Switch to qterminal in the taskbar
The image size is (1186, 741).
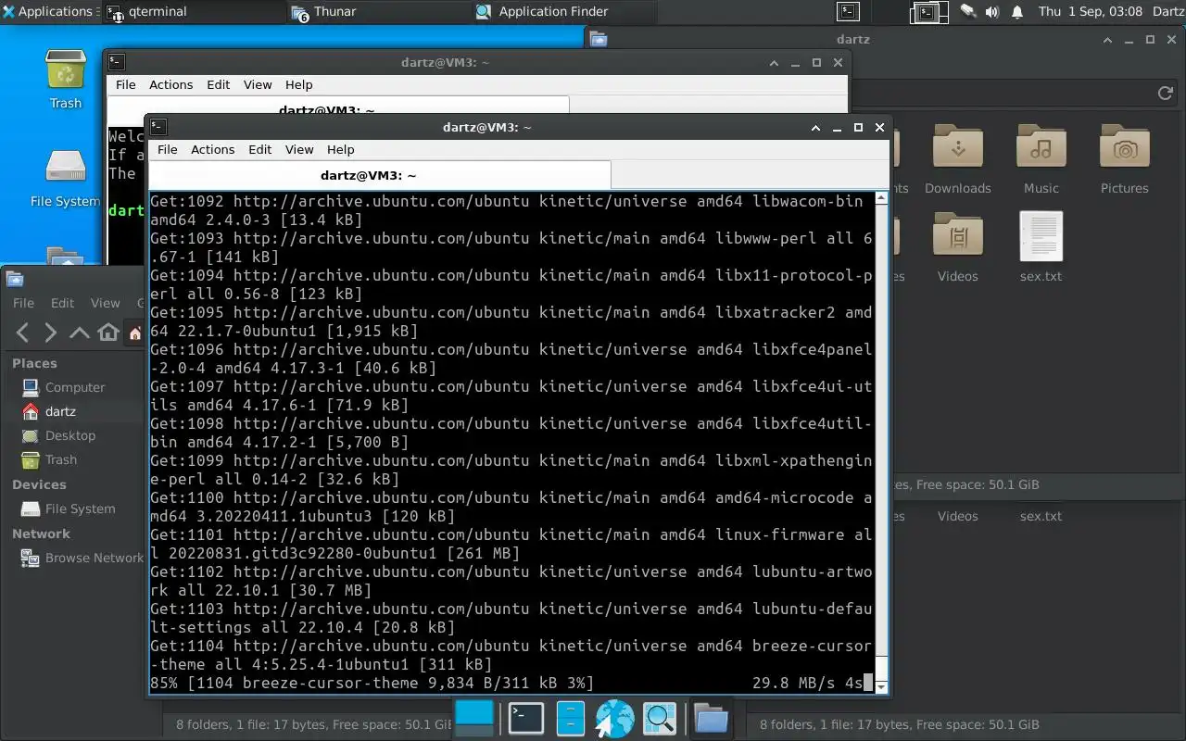195,12
